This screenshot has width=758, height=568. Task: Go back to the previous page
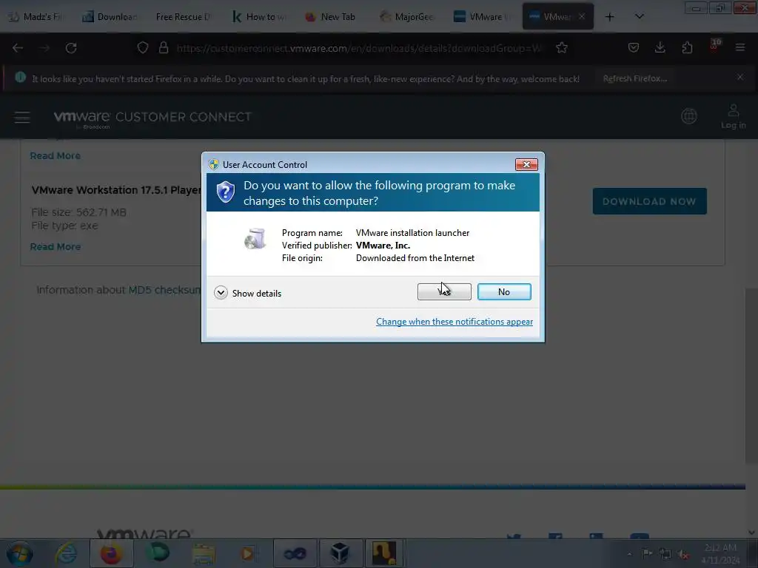18,48
